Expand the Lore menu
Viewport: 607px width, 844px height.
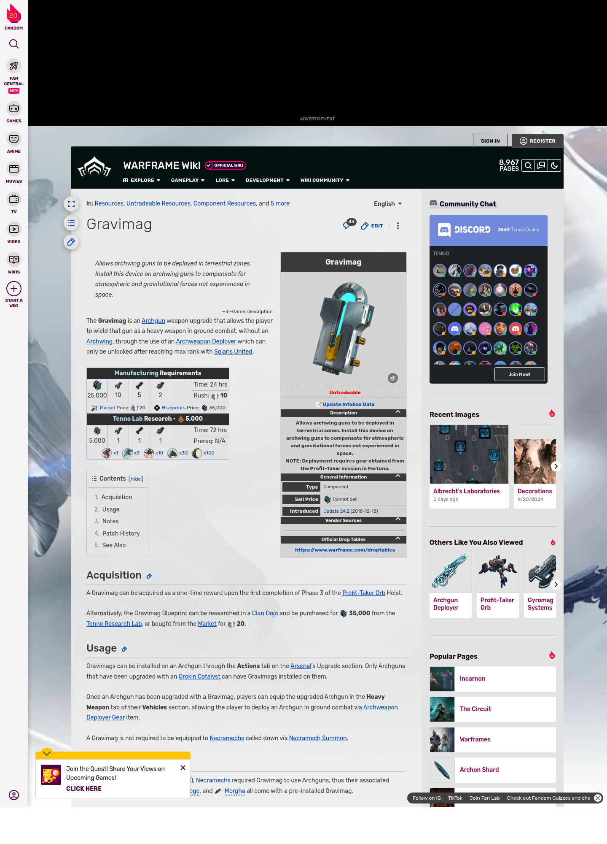pos(225,180)
